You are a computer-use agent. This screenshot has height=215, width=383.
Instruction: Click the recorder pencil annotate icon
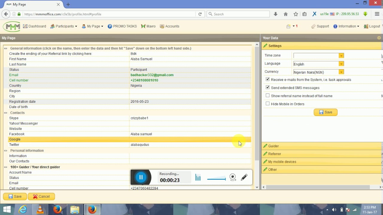pos(244,177)
